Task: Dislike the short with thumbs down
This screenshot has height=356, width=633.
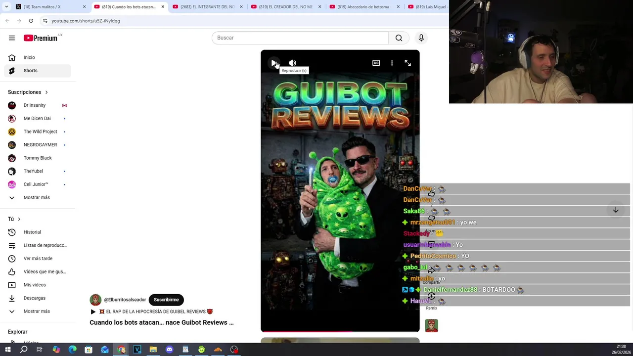Action: [431, 218]
